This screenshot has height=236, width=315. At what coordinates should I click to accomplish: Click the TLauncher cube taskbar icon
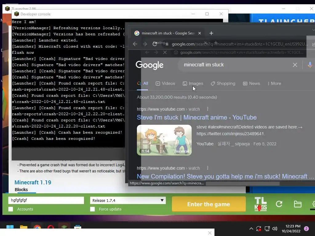pyautogui.click(x=64, y=227)
